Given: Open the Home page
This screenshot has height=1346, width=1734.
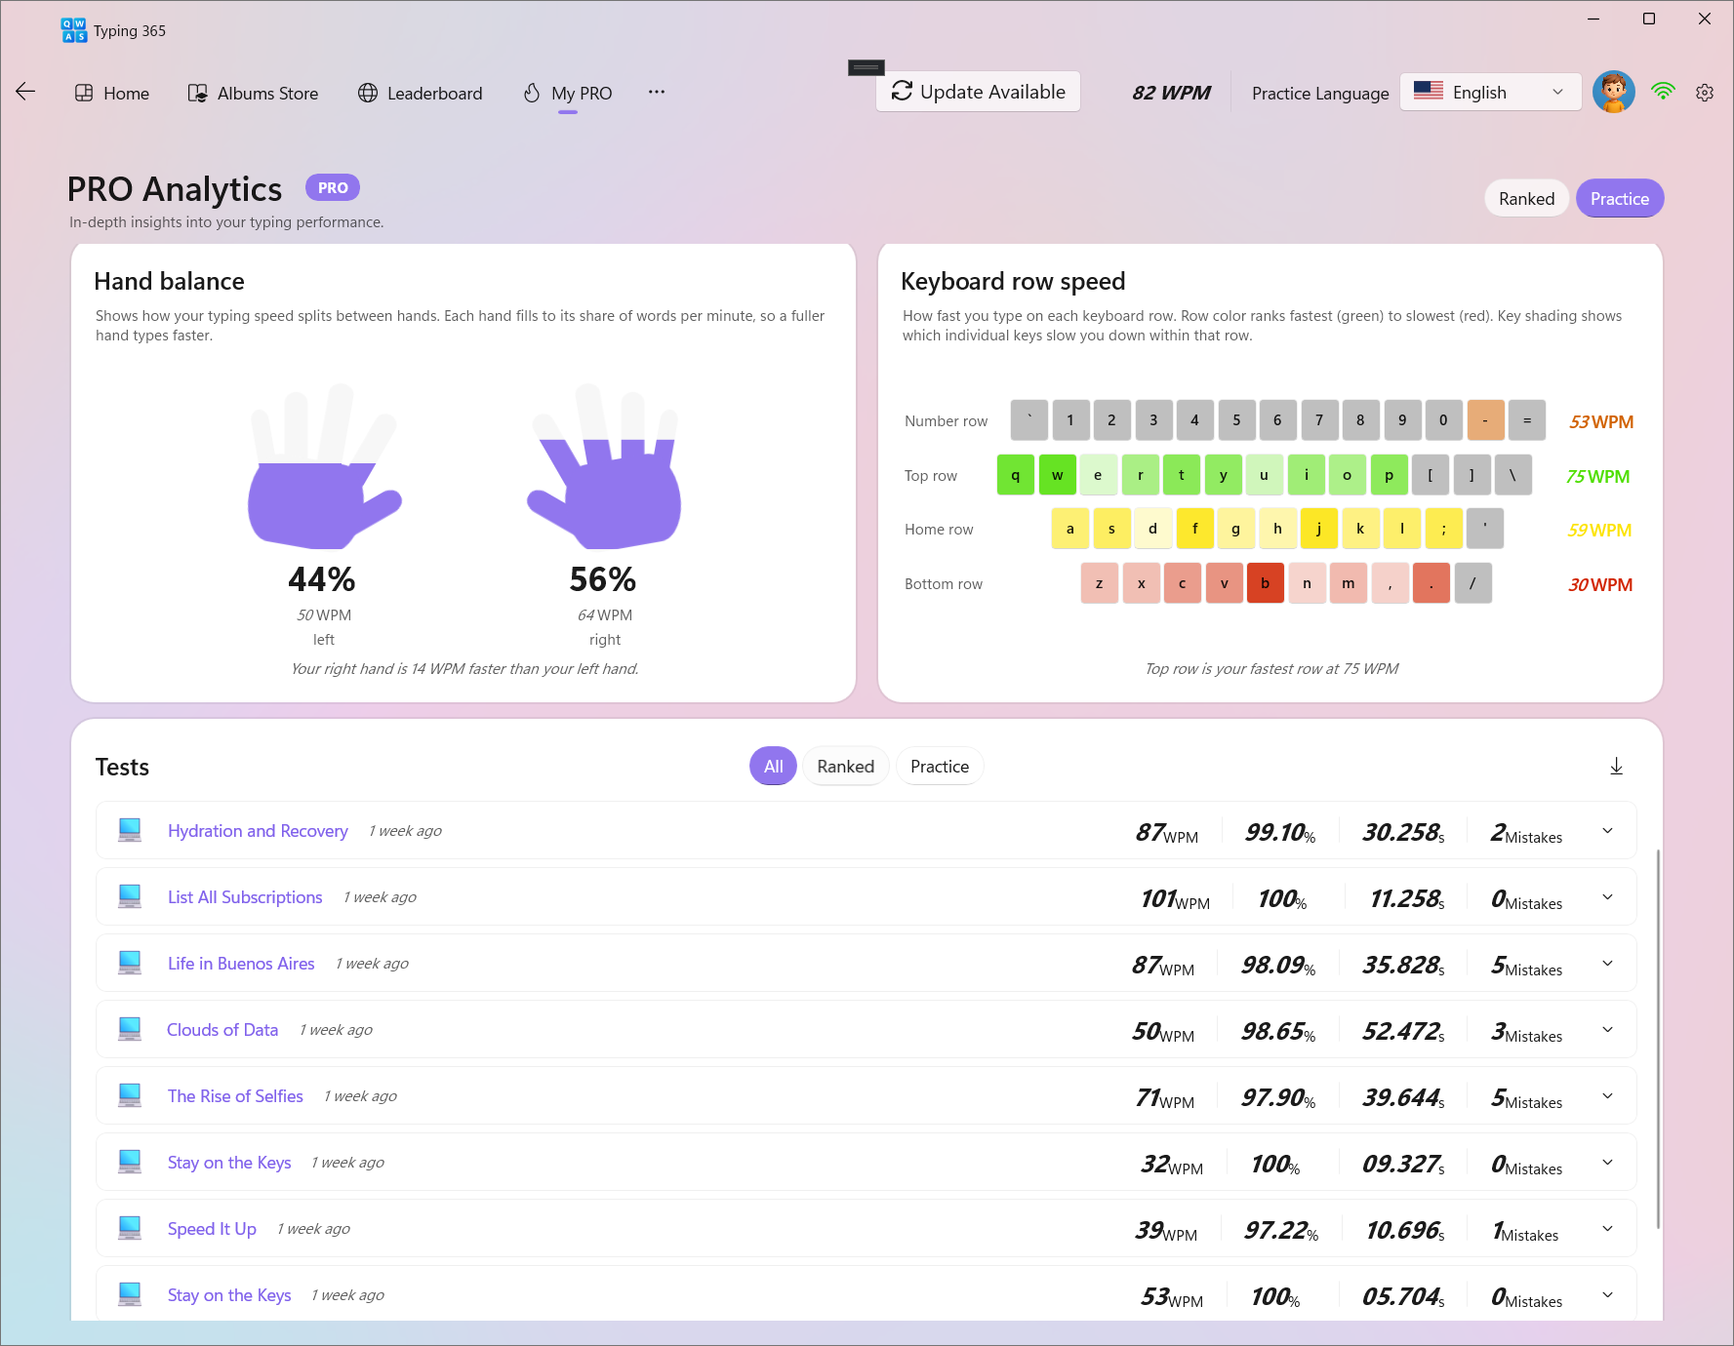Looking at the screenshot, I should point(112,93).
